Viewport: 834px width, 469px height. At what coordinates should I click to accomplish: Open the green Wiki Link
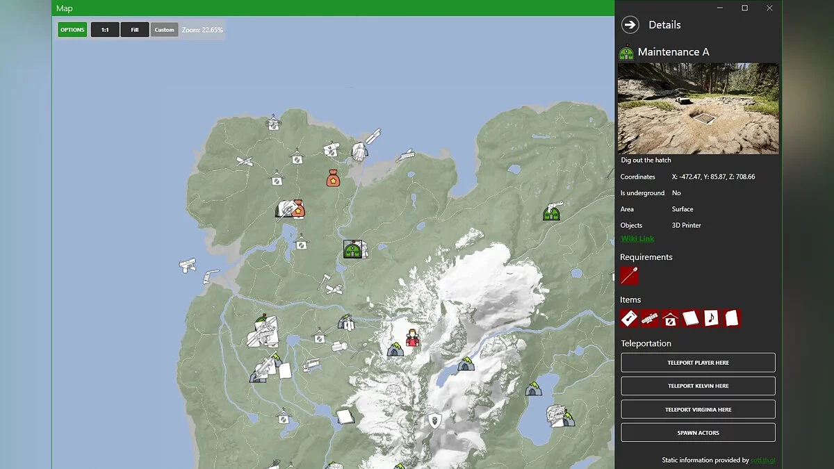pyautogui.click(x=637, y=239)
